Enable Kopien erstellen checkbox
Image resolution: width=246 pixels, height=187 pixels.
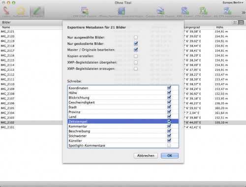(x=136, y=56)
